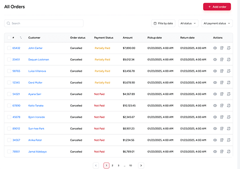This screenshot has height=169, width=240.
Task: Mark checkbox for order 45678
Action: tap(9, 117)
